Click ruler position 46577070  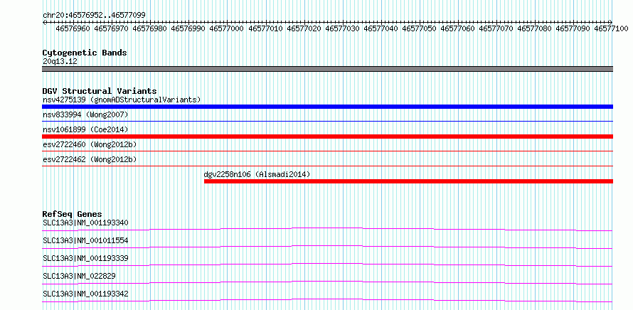coord(496,28)
